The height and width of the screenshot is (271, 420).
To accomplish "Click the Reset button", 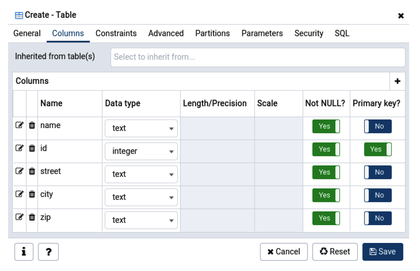I will (335, 252).
